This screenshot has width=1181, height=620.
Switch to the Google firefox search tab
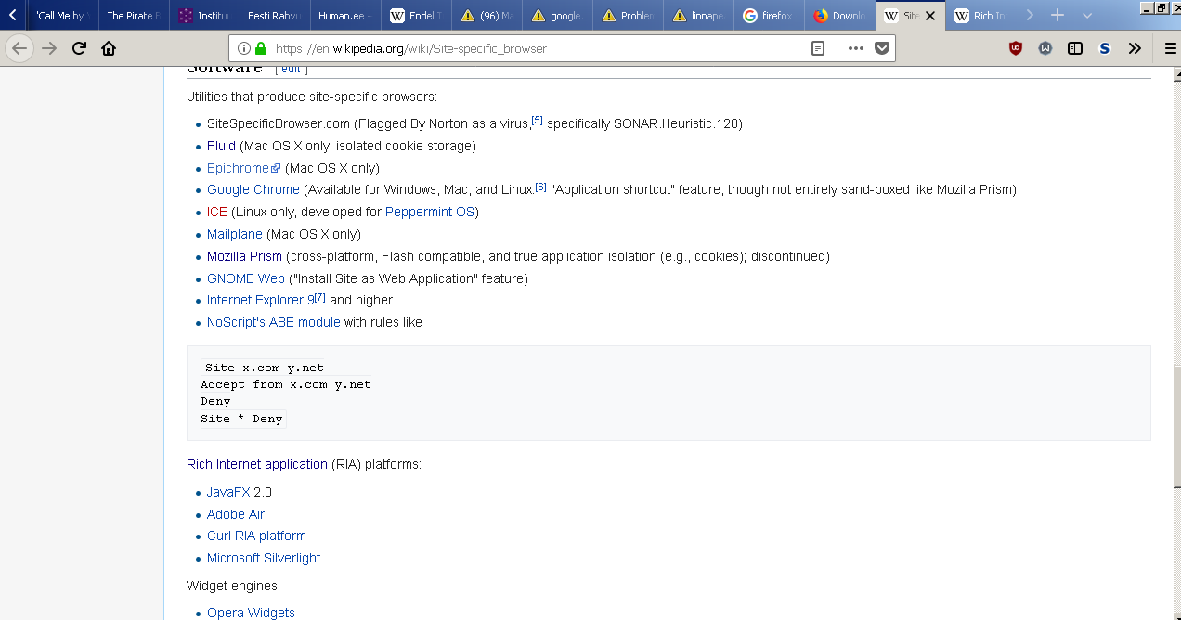pyautogui.click(x=769, y=16)
